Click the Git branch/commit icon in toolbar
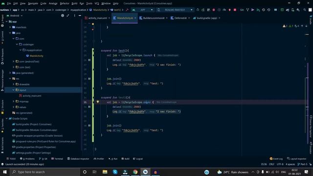This screenshot has width=313, height=176. point(253,10)
